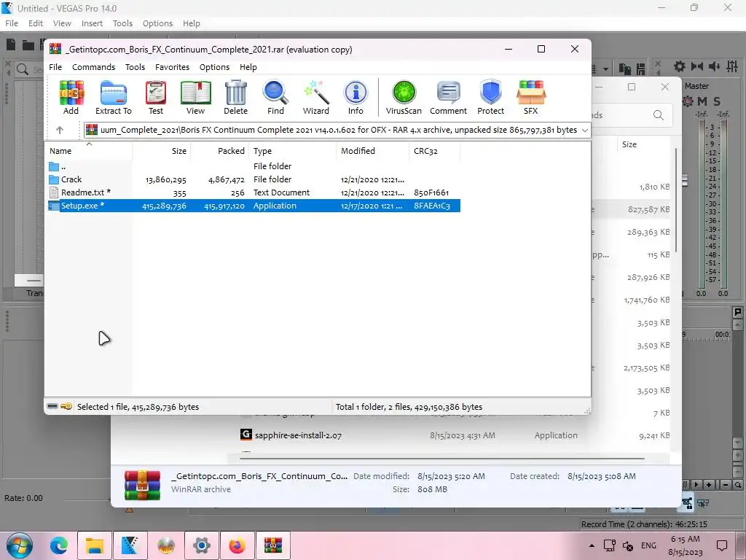
Task: Select the parent folder ".." entry
Action: pyautogui.click(x=254, y=166)
